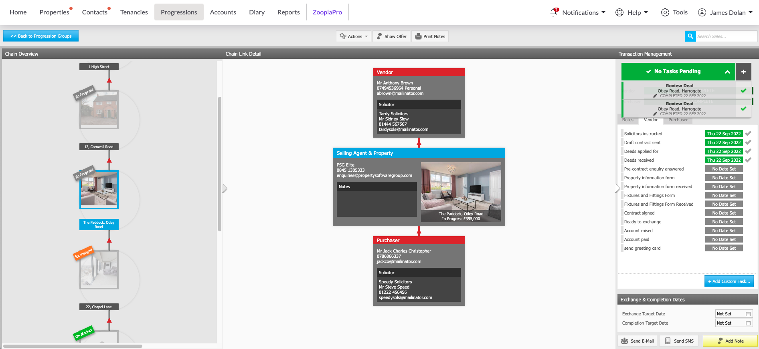Click the blue search magnifier icon
759x349 pixels.
pos(690,36)
